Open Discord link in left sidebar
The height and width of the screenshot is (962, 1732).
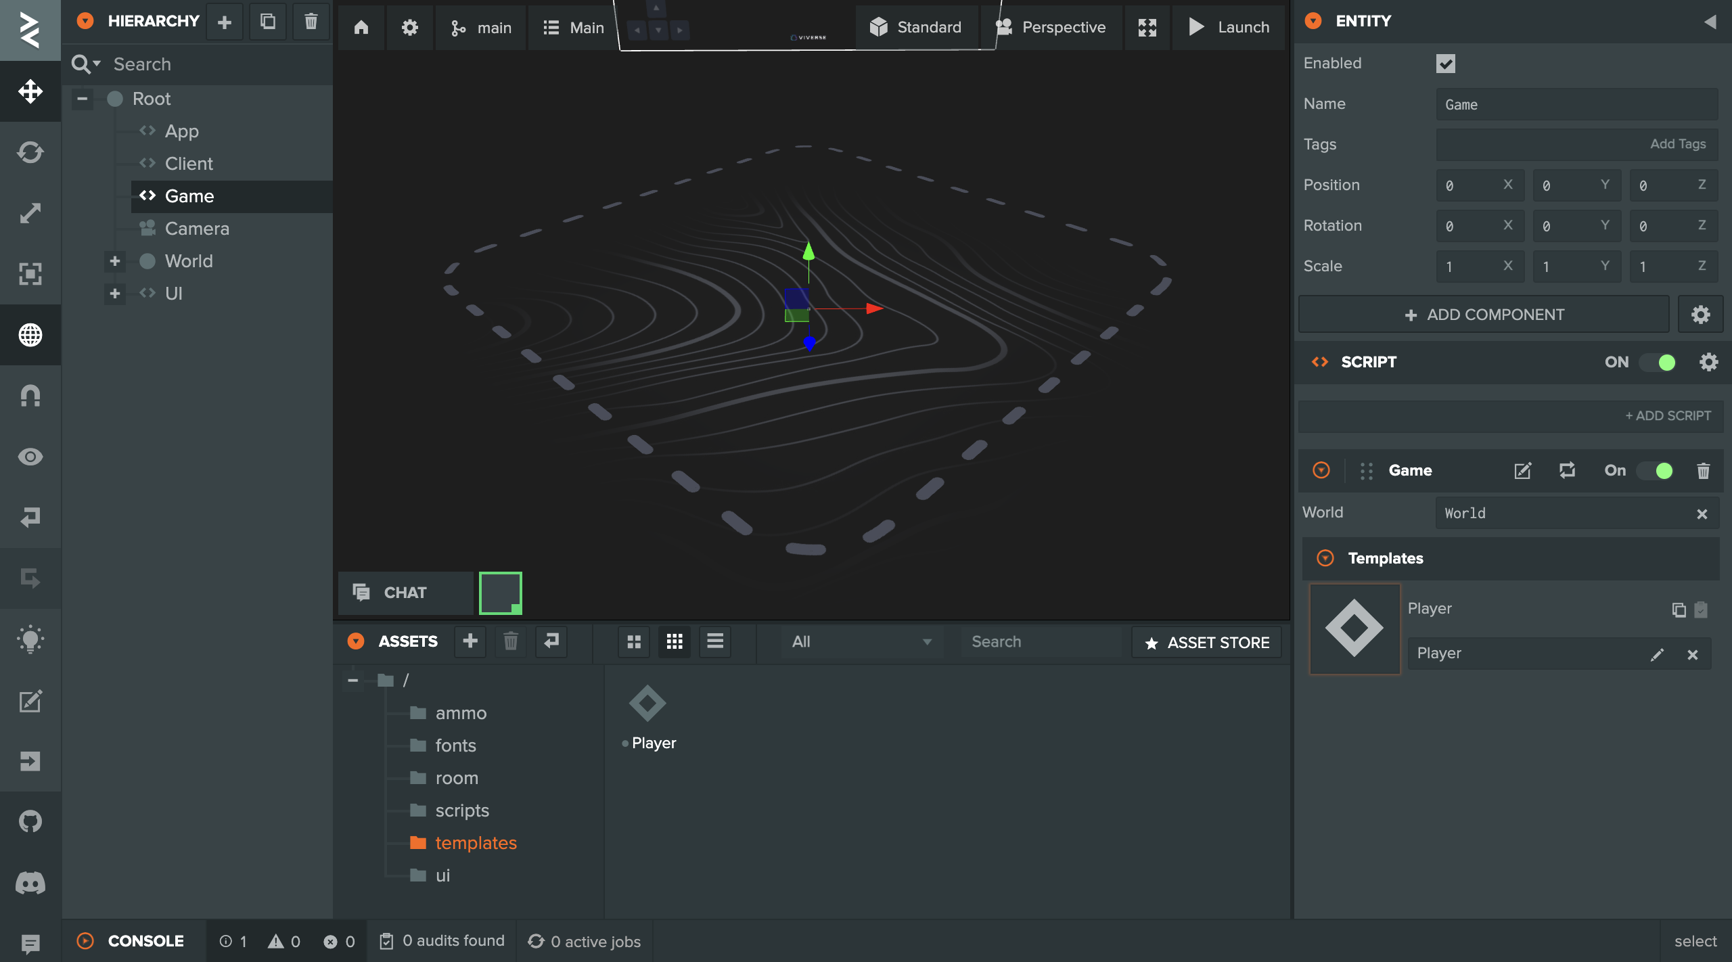(x=30, y=883)
